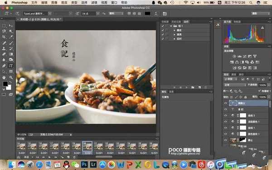The height and width of the screenshot is (170, 272).
Task: Open the workspace switcher dropdown
Action: 261,13
